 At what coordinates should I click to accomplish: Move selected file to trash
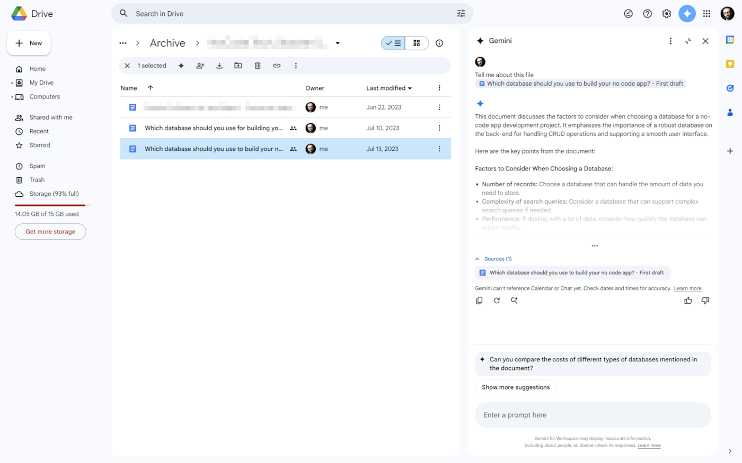258,66
